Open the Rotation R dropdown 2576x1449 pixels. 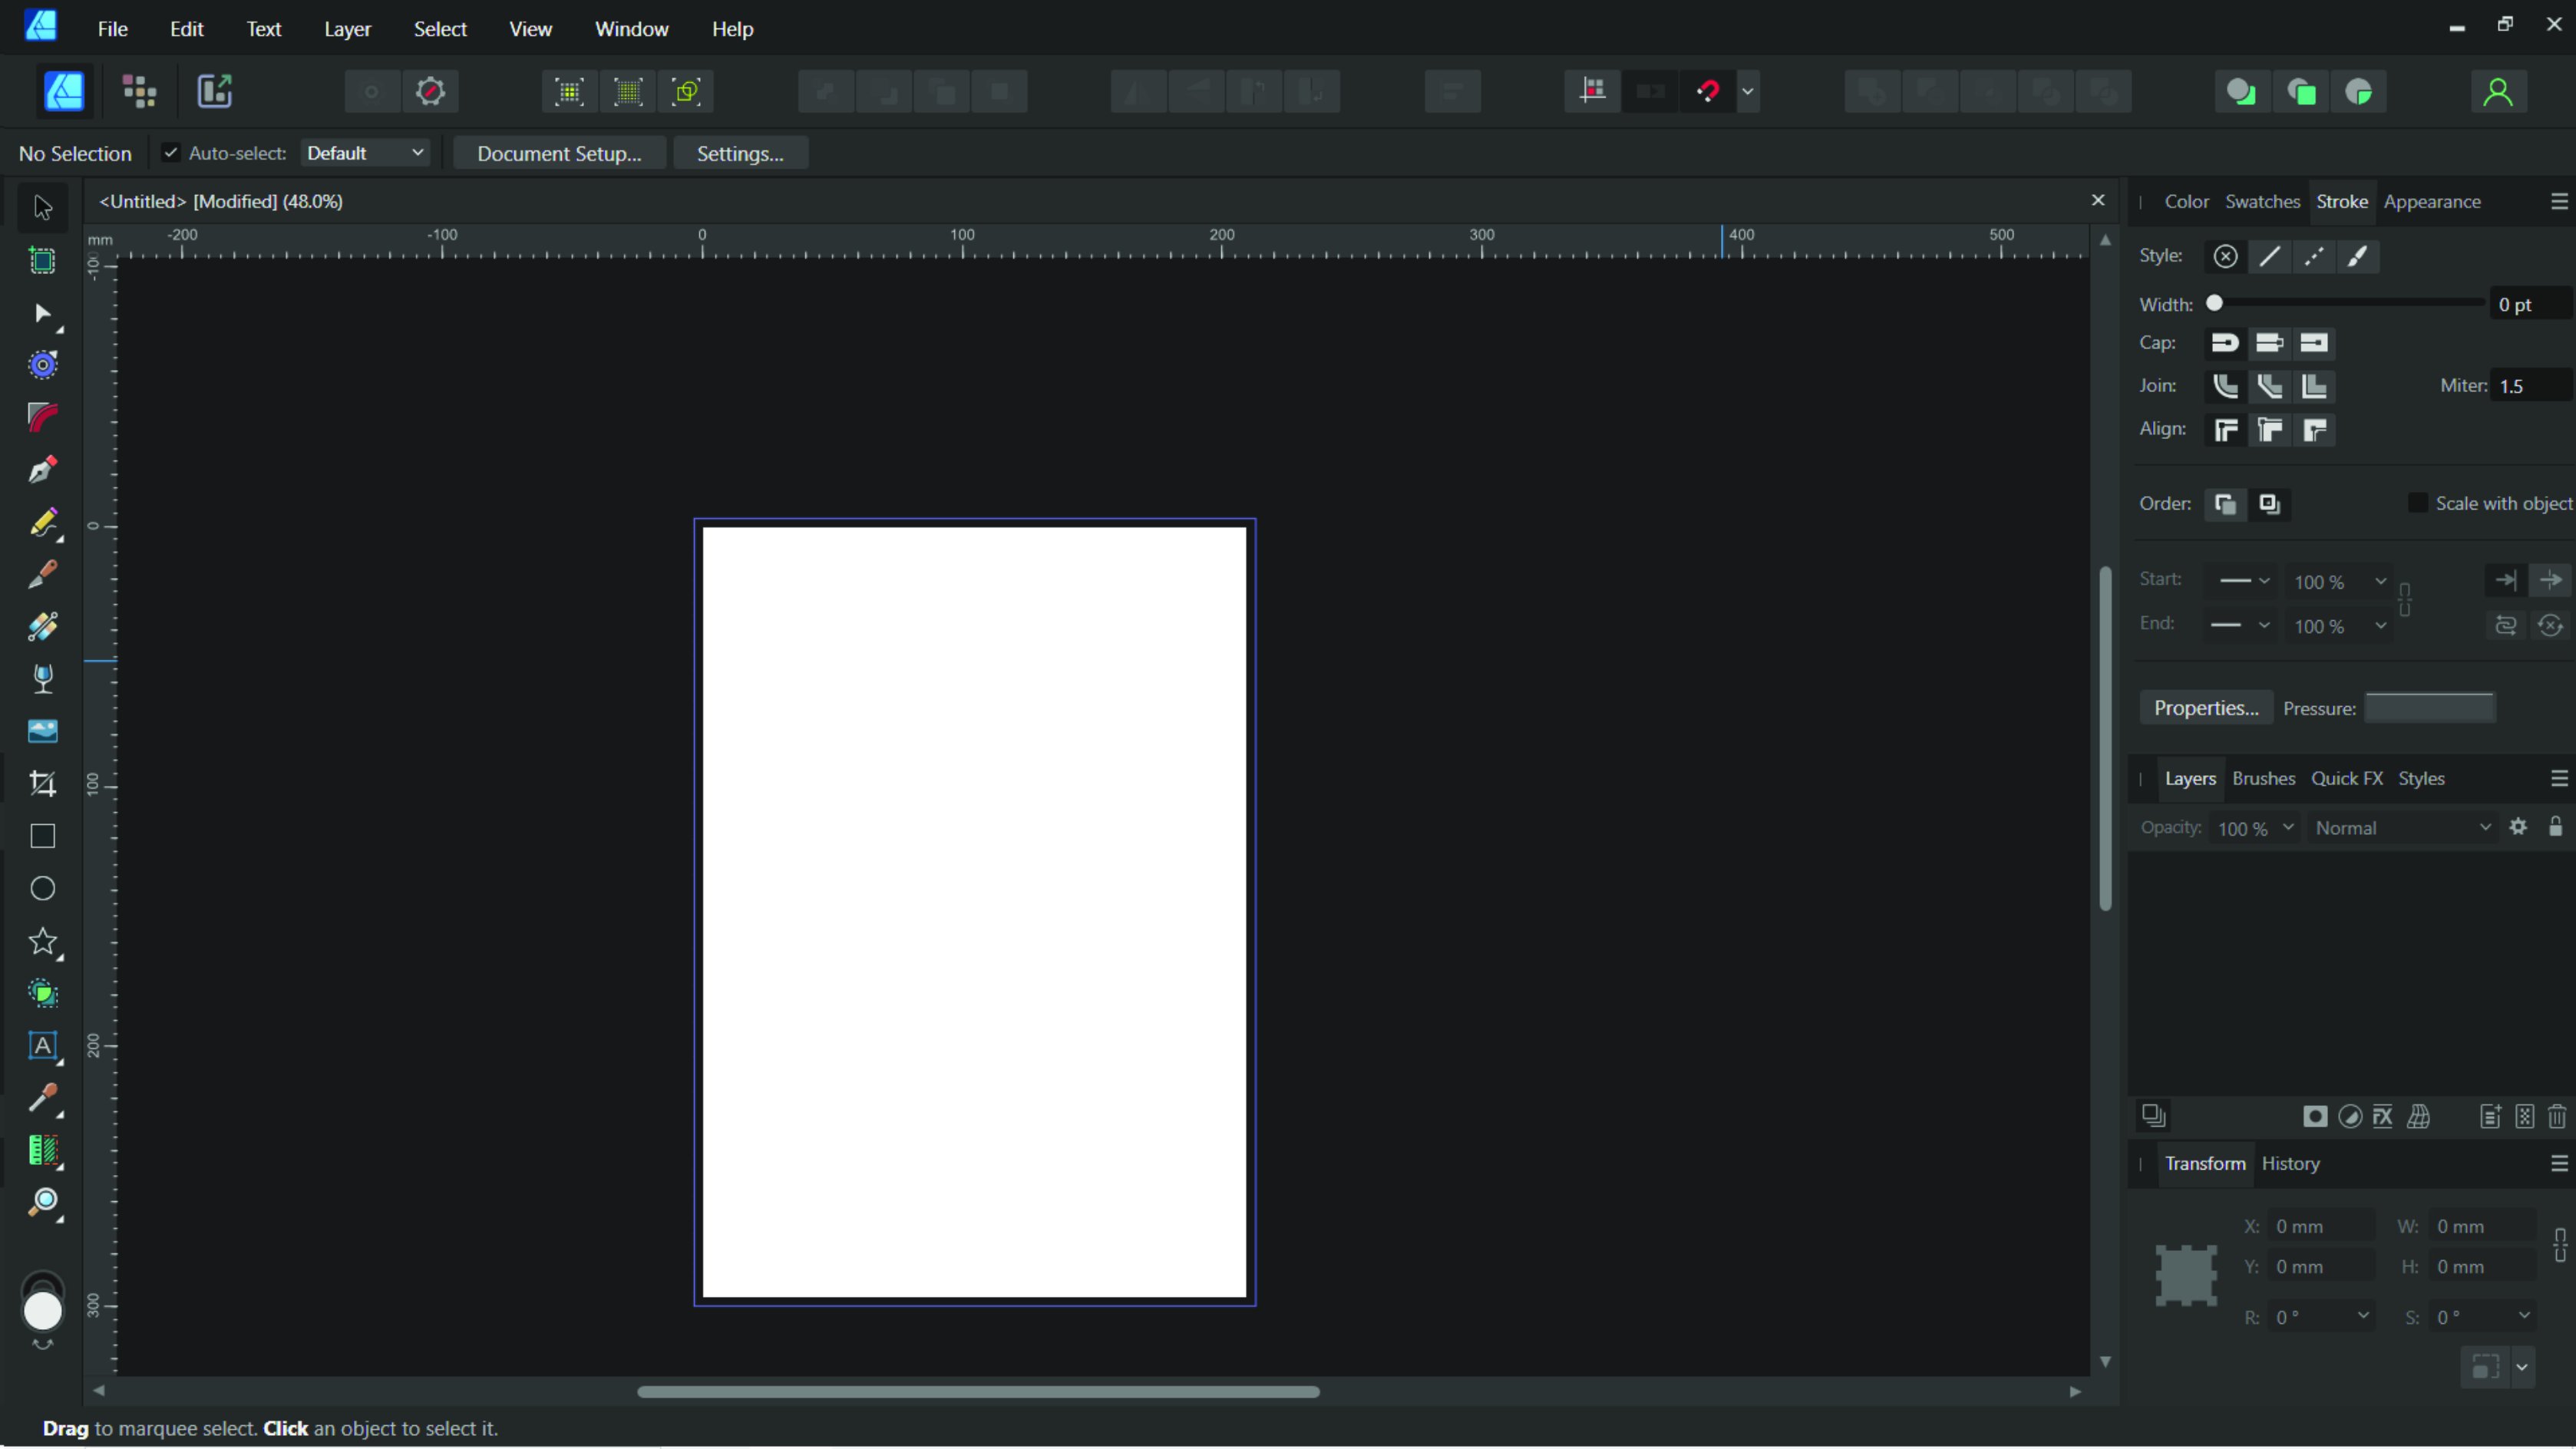click(2321, 1316)
